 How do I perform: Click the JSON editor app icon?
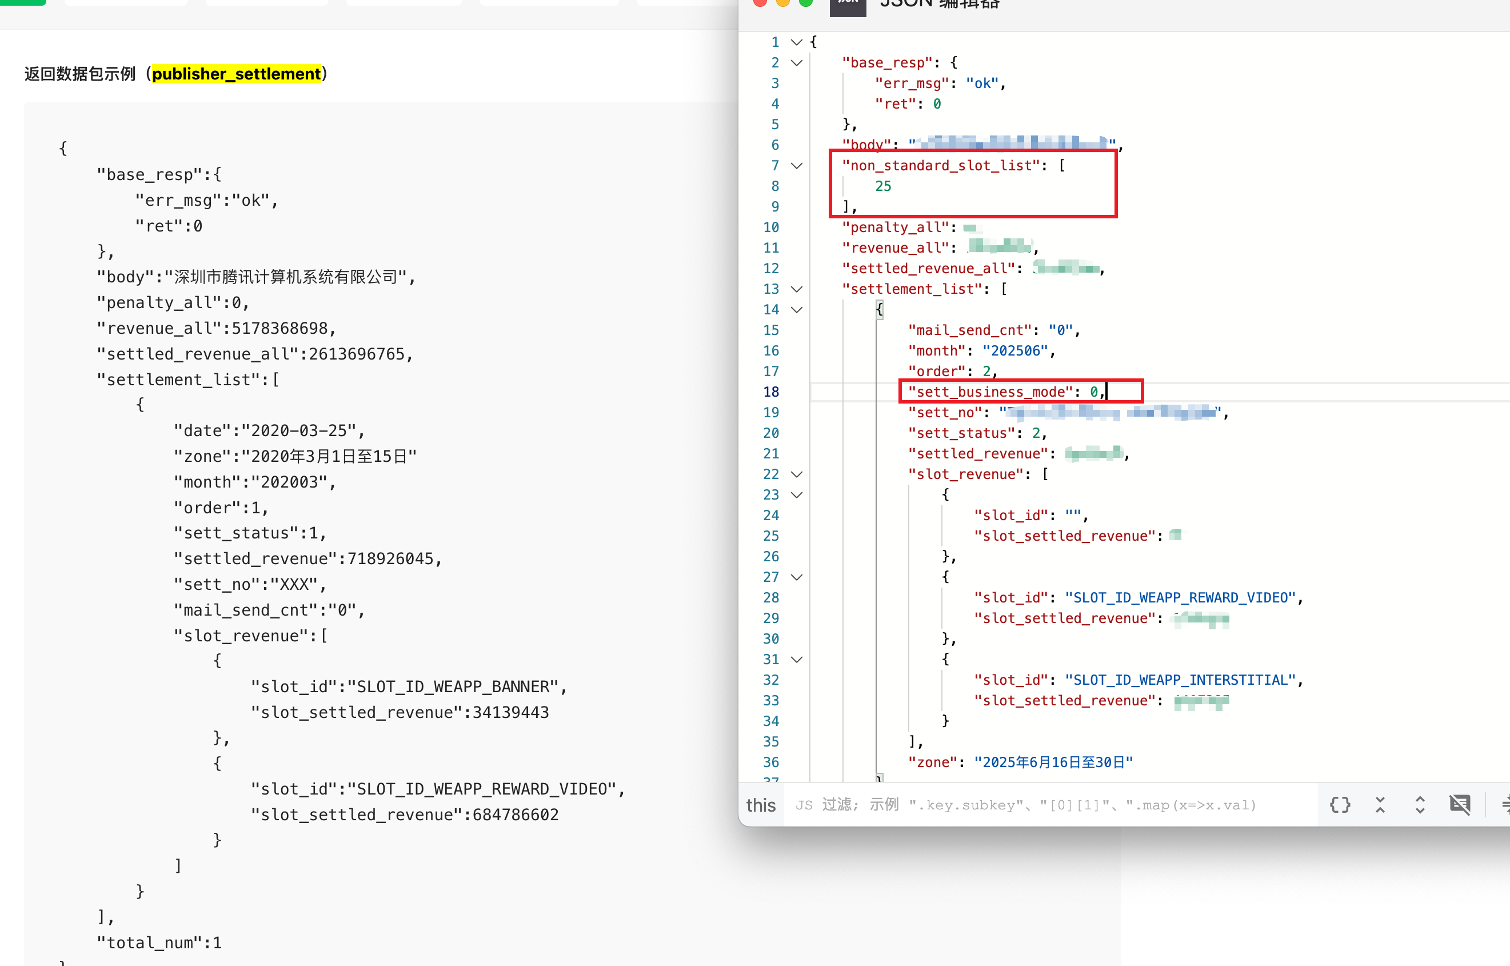(847, 5)
